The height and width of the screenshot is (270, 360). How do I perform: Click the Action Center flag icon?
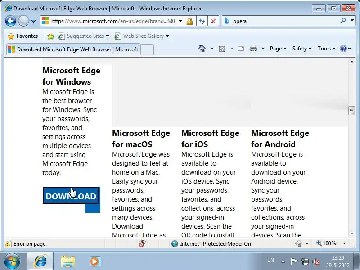click(294, 261)
